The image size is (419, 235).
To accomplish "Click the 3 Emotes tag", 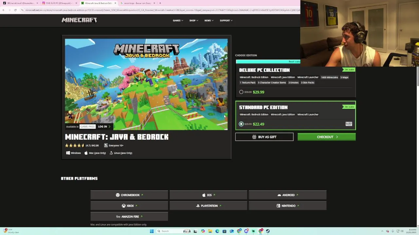I will click(293, 83).
